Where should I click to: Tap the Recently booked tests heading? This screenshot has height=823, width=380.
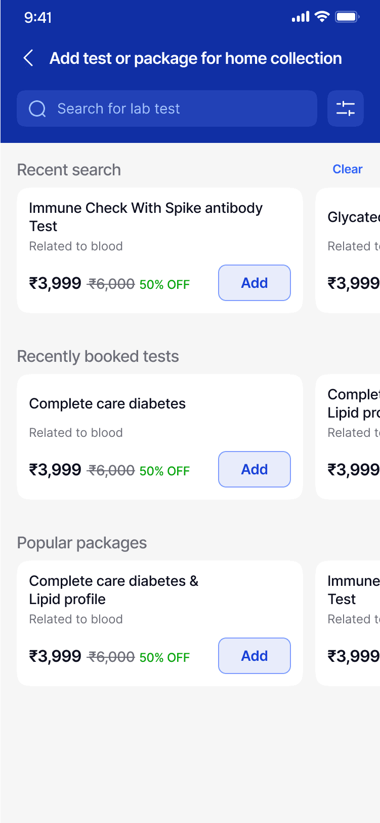coord(98,356)
